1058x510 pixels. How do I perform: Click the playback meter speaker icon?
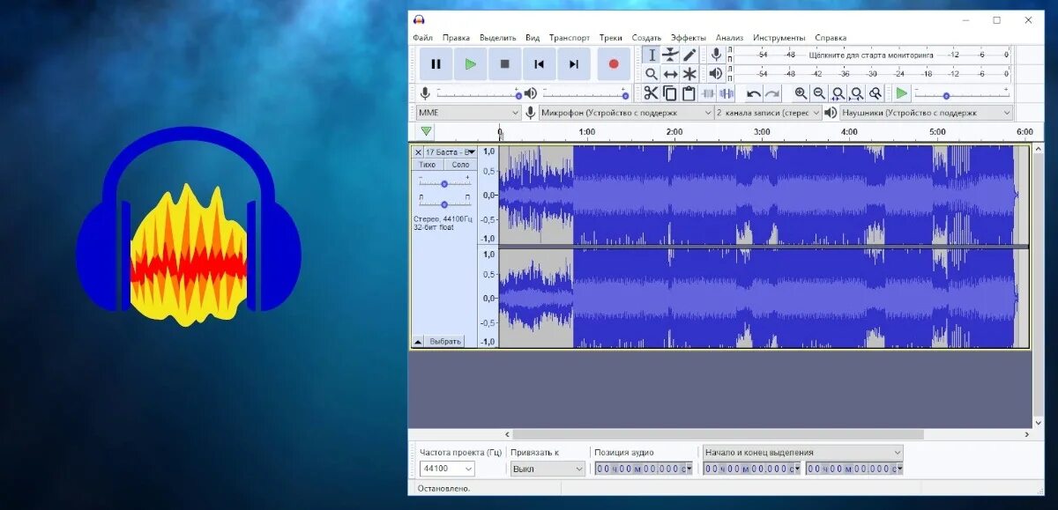[x=716, y=74]
